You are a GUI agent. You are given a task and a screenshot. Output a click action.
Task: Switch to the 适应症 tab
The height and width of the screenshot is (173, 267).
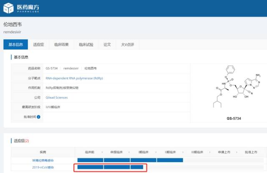38,45
